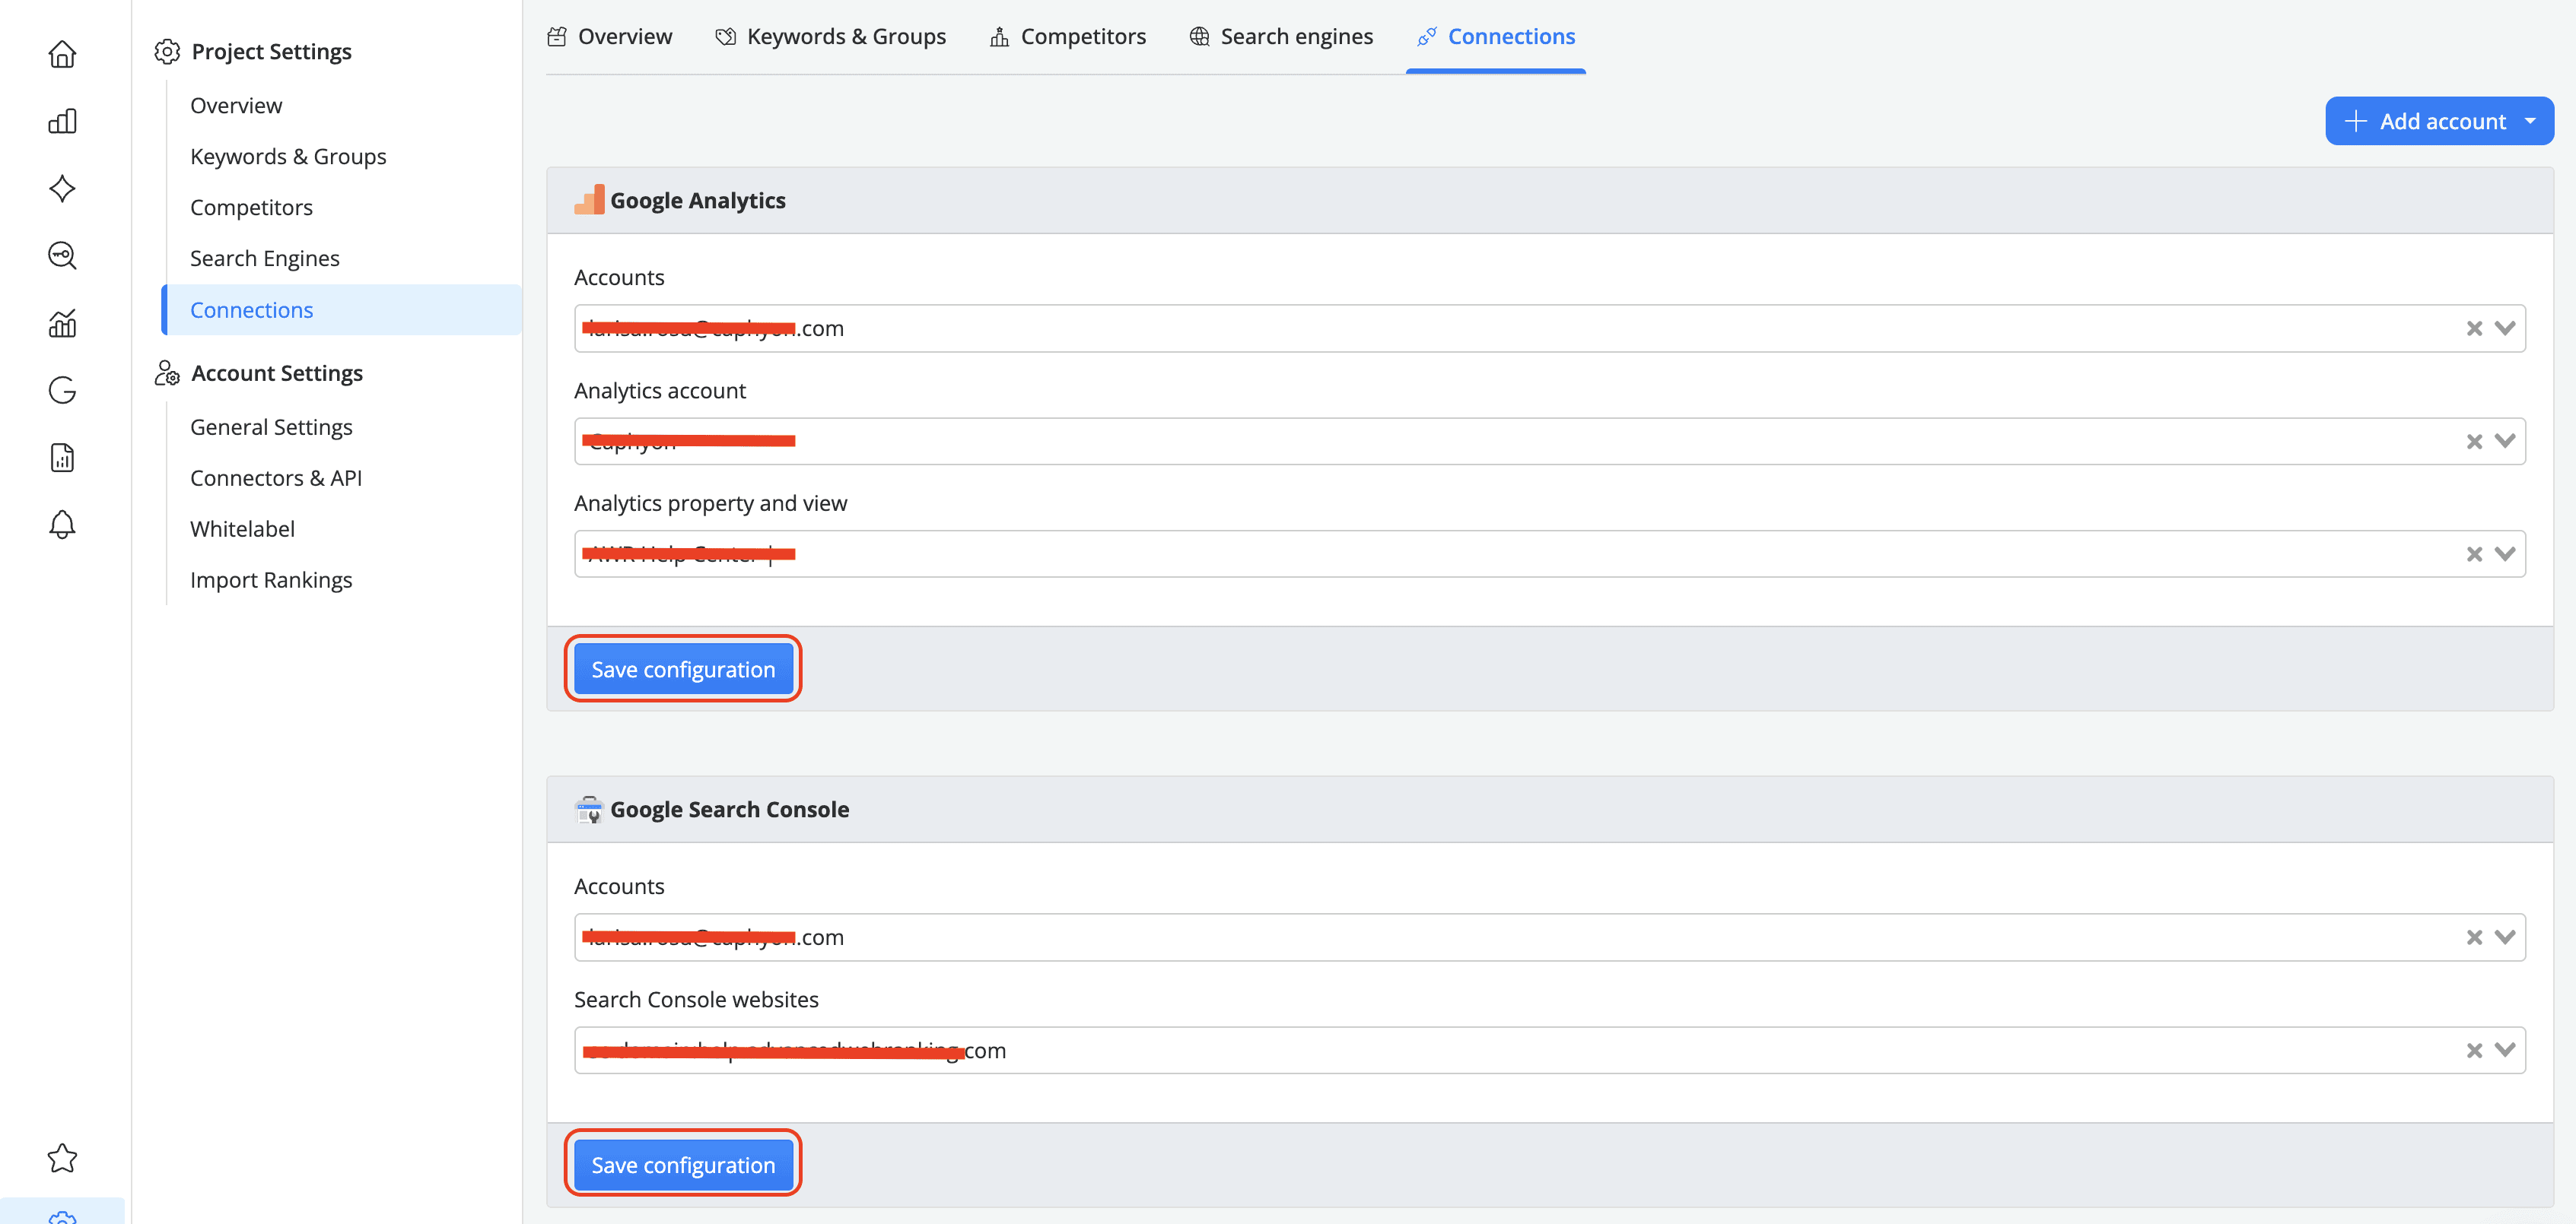Select Connections in the settings menu
The width and height of the screenshot is (2576, 1224).
point(341,309)
